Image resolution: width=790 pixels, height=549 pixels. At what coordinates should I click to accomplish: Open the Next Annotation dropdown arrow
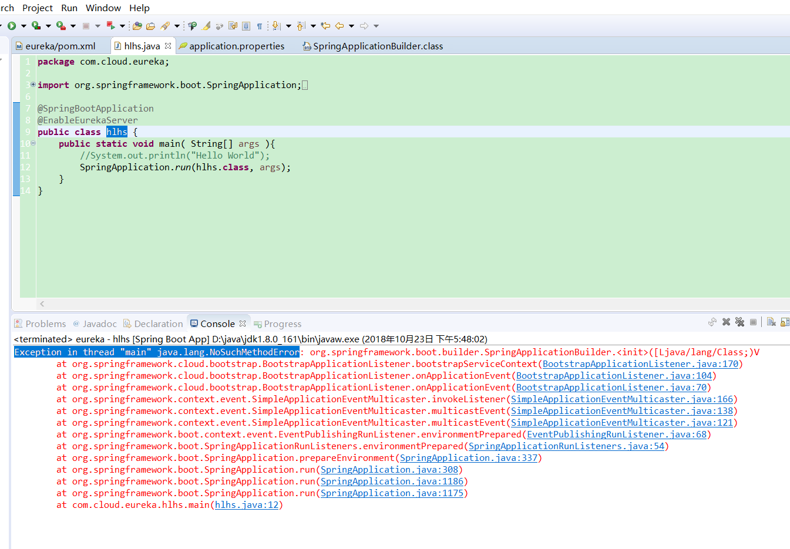click(288, 26)
